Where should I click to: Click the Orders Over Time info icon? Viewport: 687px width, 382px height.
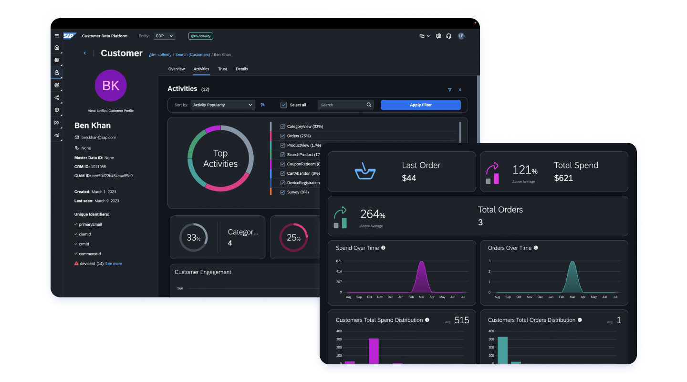pos(536,248)
